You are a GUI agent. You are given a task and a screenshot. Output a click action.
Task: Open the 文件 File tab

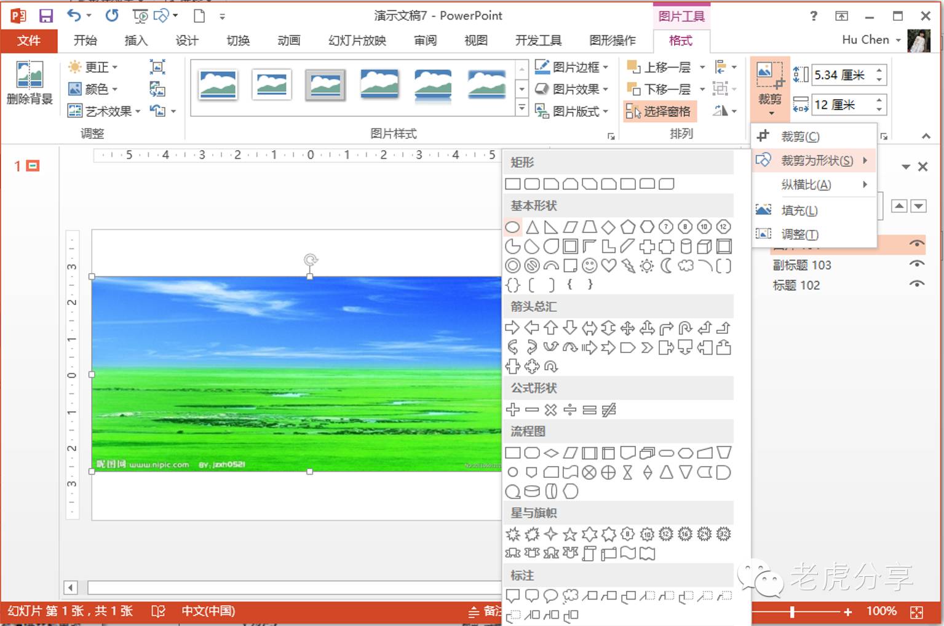pos(29,41)
